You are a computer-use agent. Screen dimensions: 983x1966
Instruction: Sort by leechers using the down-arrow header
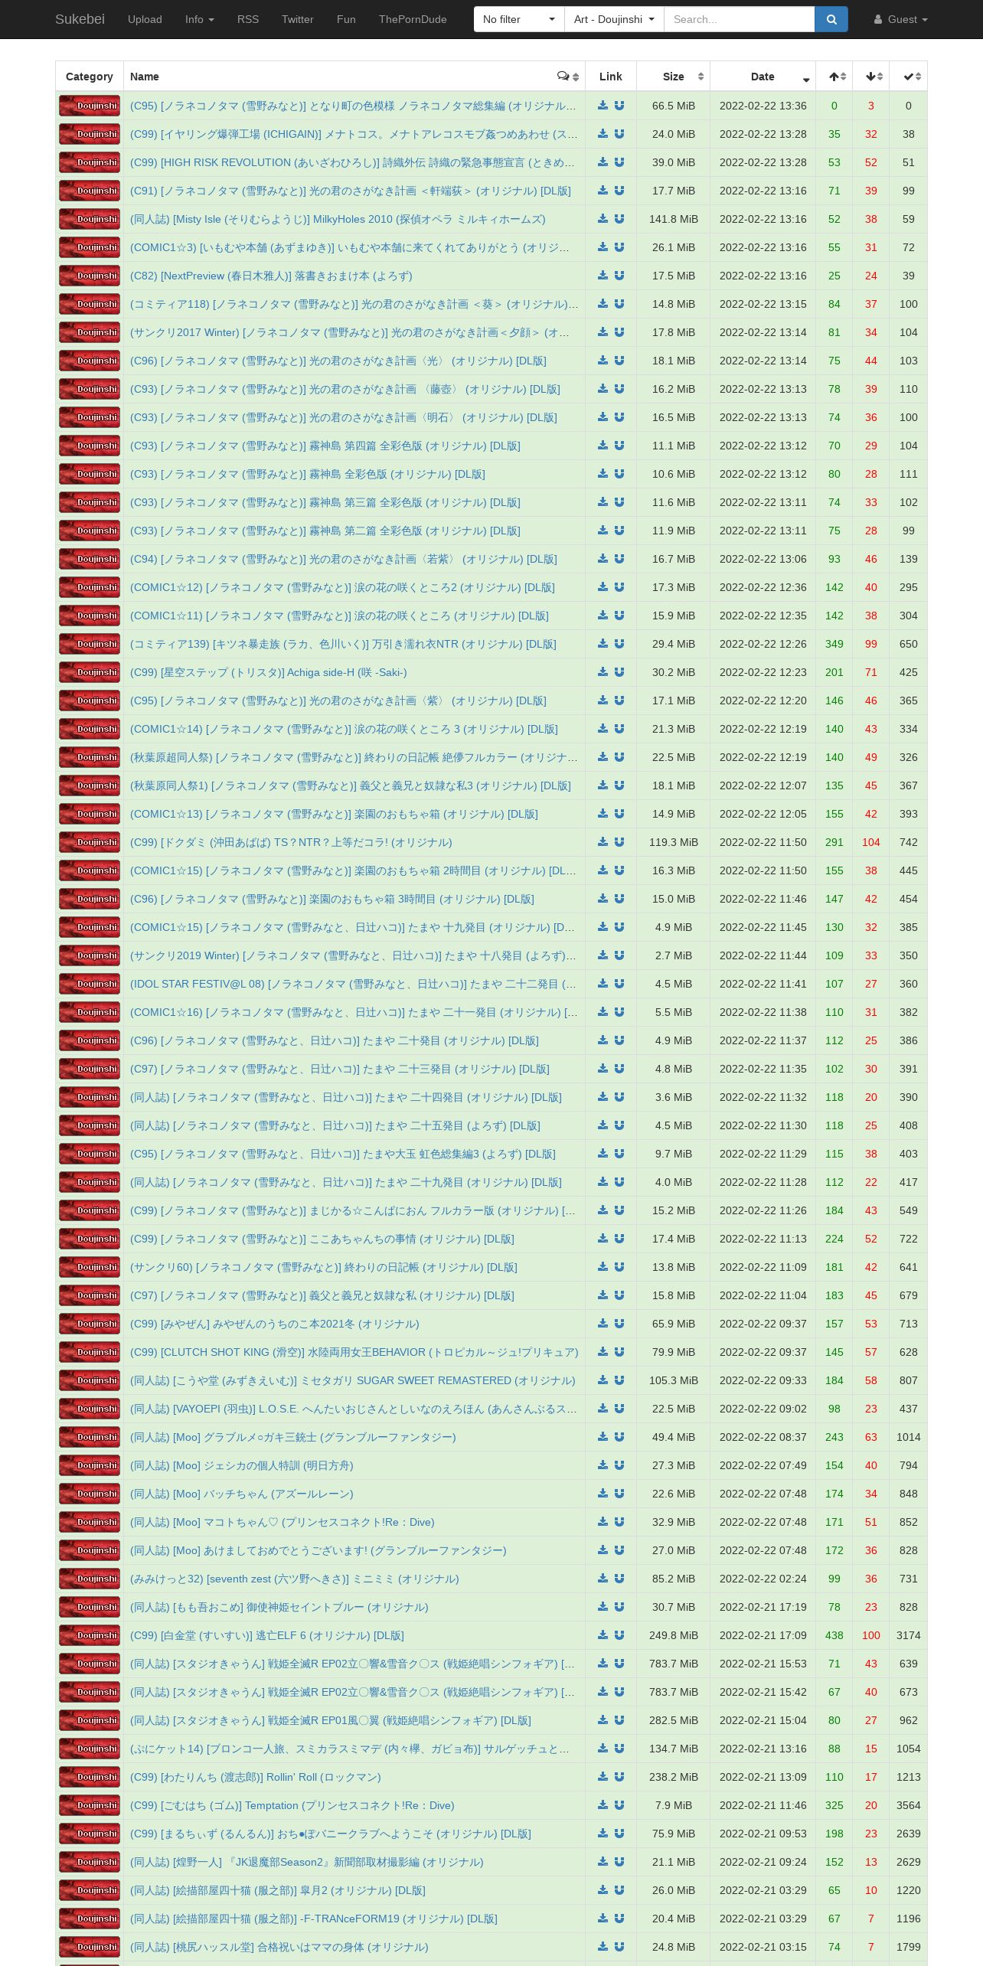871,77
